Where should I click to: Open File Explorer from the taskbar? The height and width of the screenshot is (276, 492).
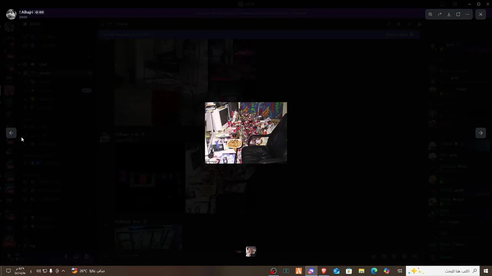pyautogui.click(x=361, y=271)
